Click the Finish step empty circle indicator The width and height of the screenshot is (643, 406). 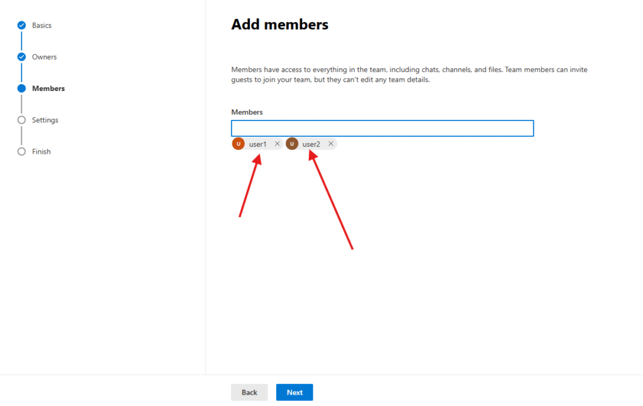[21, 152]
